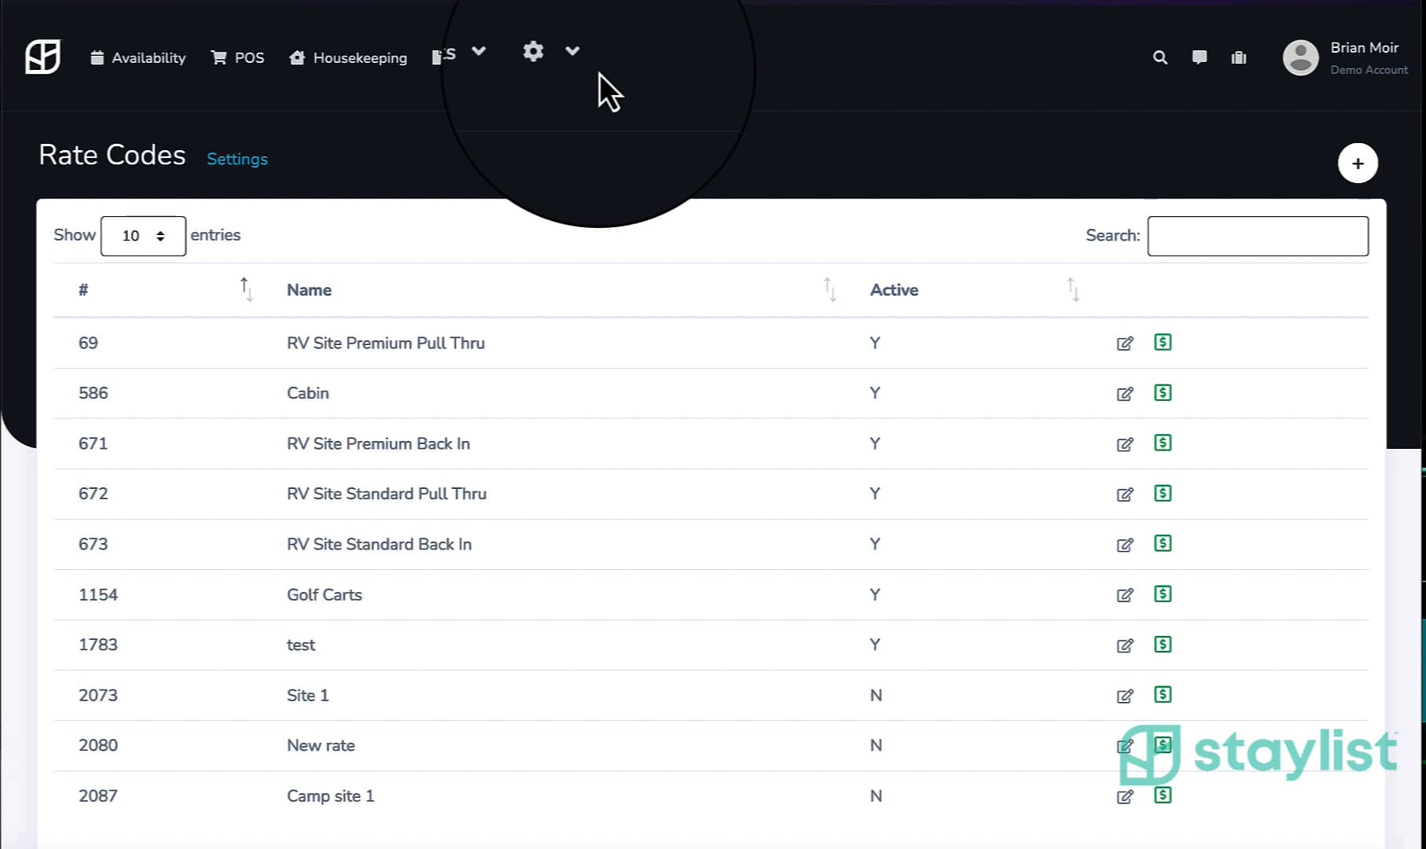This screenshot has height=849, width=1426.
Task: Go to the Housekeeping menu item
Action: point(348,57)
